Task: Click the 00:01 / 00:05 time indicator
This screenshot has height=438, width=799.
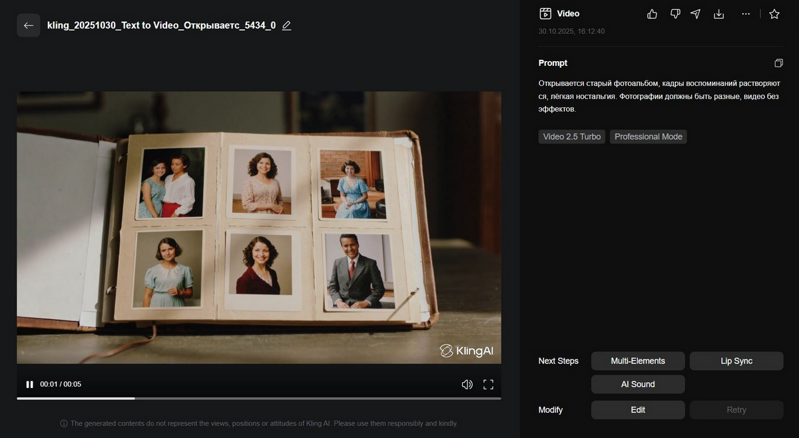Action: coord(61,384)
